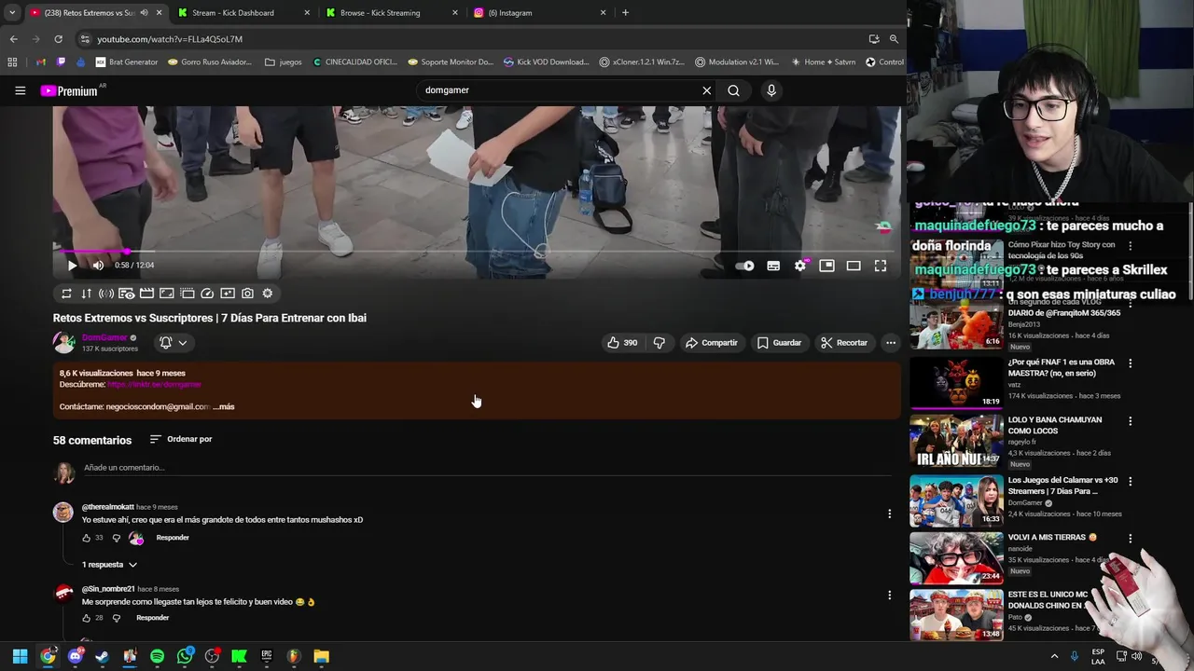The width and height of the screenshot is (1194, 671).
Task: Toggle the loop button in extension toolbar
Action: pos(66,294)
